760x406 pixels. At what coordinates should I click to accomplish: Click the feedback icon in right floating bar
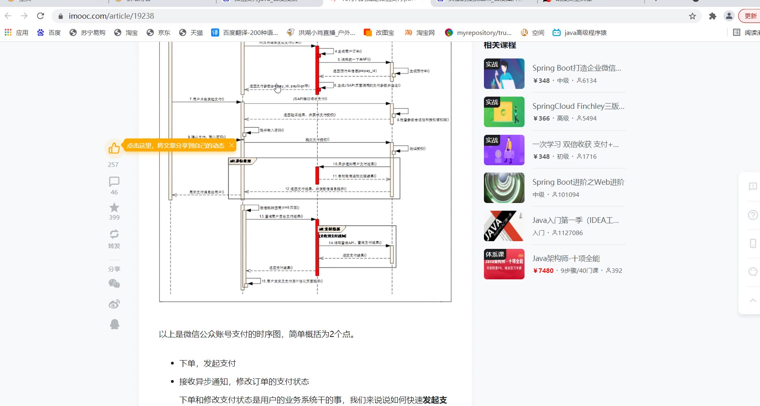coord(753,186)
